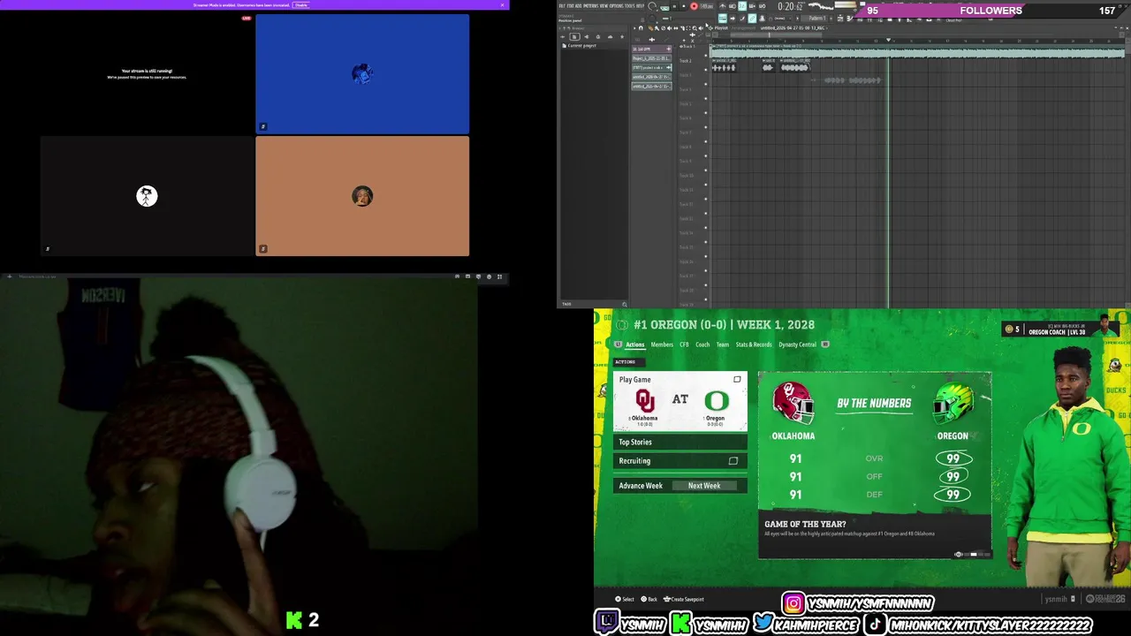Screen dimensions: 1131x636
Task: Open the Team tab
Action: 723,344
